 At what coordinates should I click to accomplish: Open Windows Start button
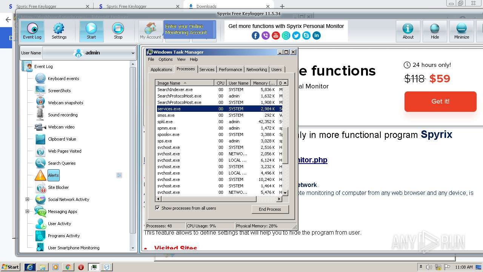point(10,267)
